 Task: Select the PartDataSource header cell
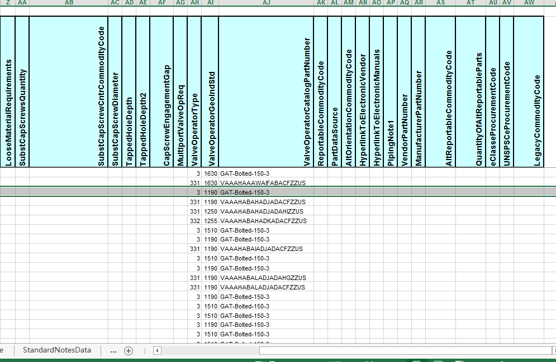(335, 91)
